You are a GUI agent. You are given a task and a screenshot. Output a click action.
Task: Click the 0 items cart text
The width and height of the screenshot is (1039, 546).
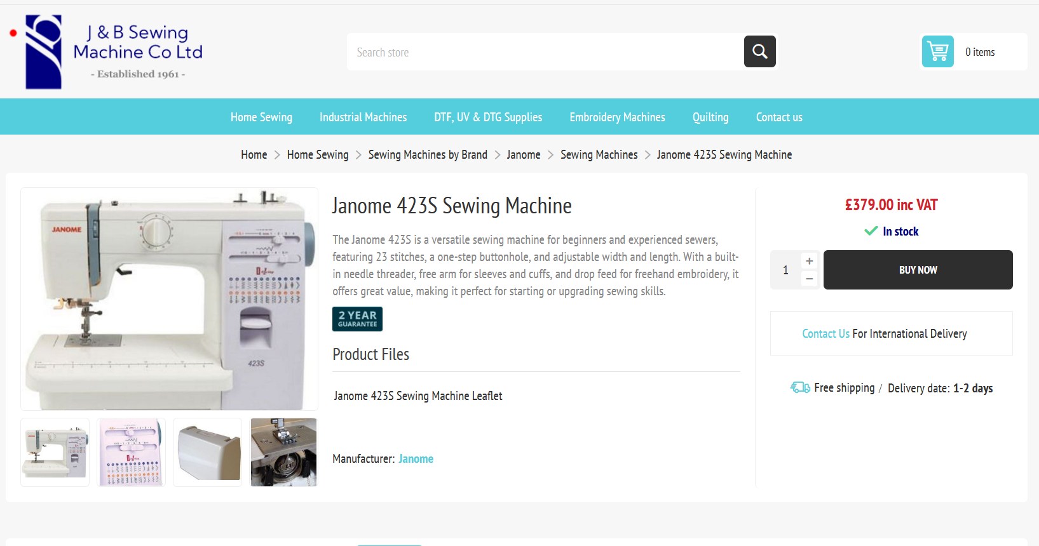[x=980, y=52]
